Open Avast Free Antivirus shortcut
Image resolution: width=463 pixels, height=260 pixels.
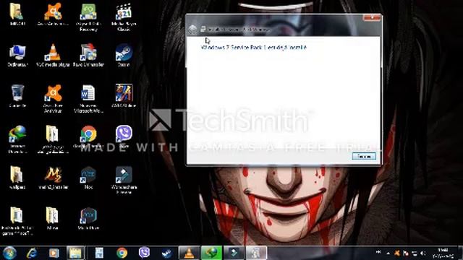(53, 98)
